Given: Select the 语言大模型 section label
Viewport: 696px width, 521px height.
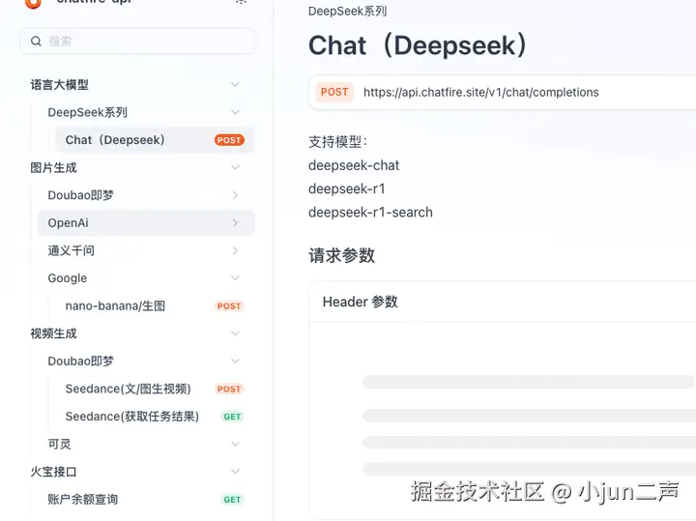Looking at the screenshot, I should click(x=60, y=85).
